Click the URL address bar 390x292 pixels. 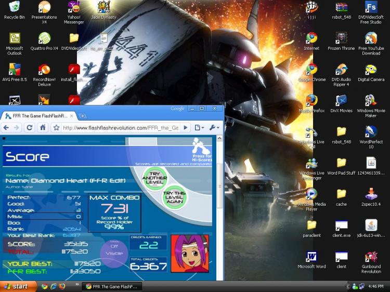(x=121, y=128)
